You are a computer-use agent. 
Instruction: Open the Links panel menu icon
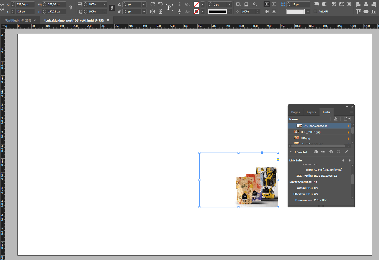[351, 112]
